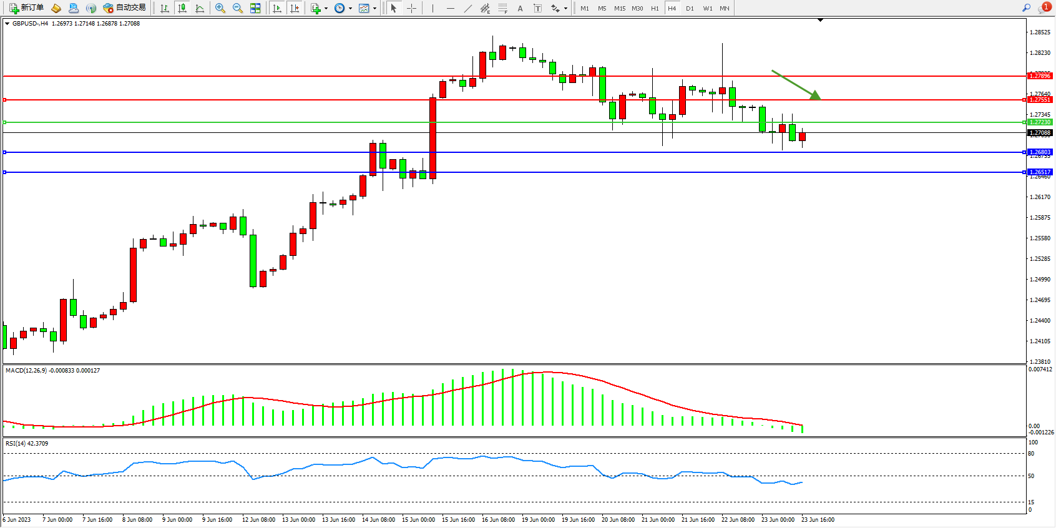Switch to the H1 timeframe

click(655, 8)
